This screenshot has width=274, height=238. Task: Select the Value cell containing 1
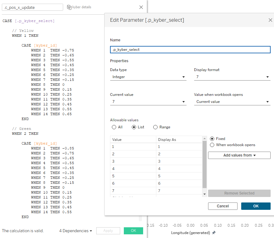[x=133, y=147]
